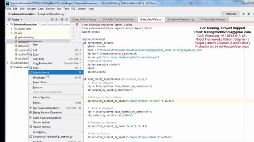Open the Tools menu
254x142 pixels.
click(x=66, y=9)
